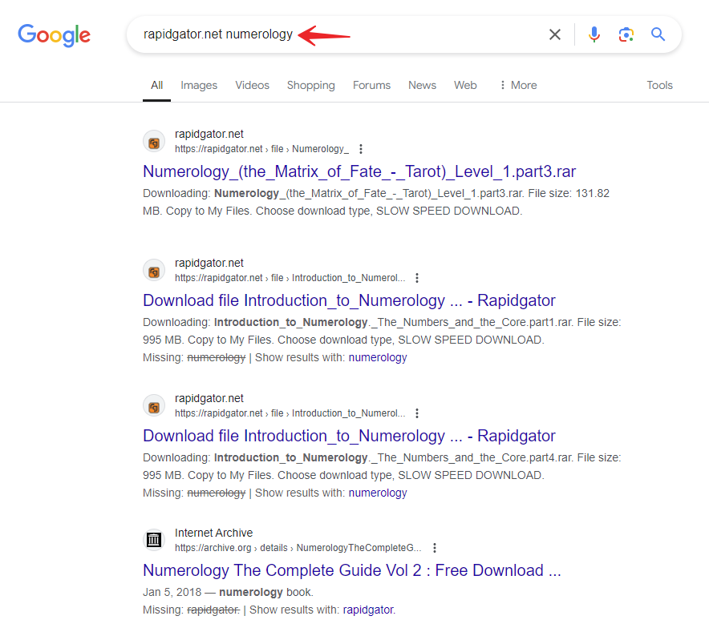Viewport: 709px width, 632px height.
Task: Click URL breadcrumb above part1.rar Introduction result
Action: [x=290, y=278]
